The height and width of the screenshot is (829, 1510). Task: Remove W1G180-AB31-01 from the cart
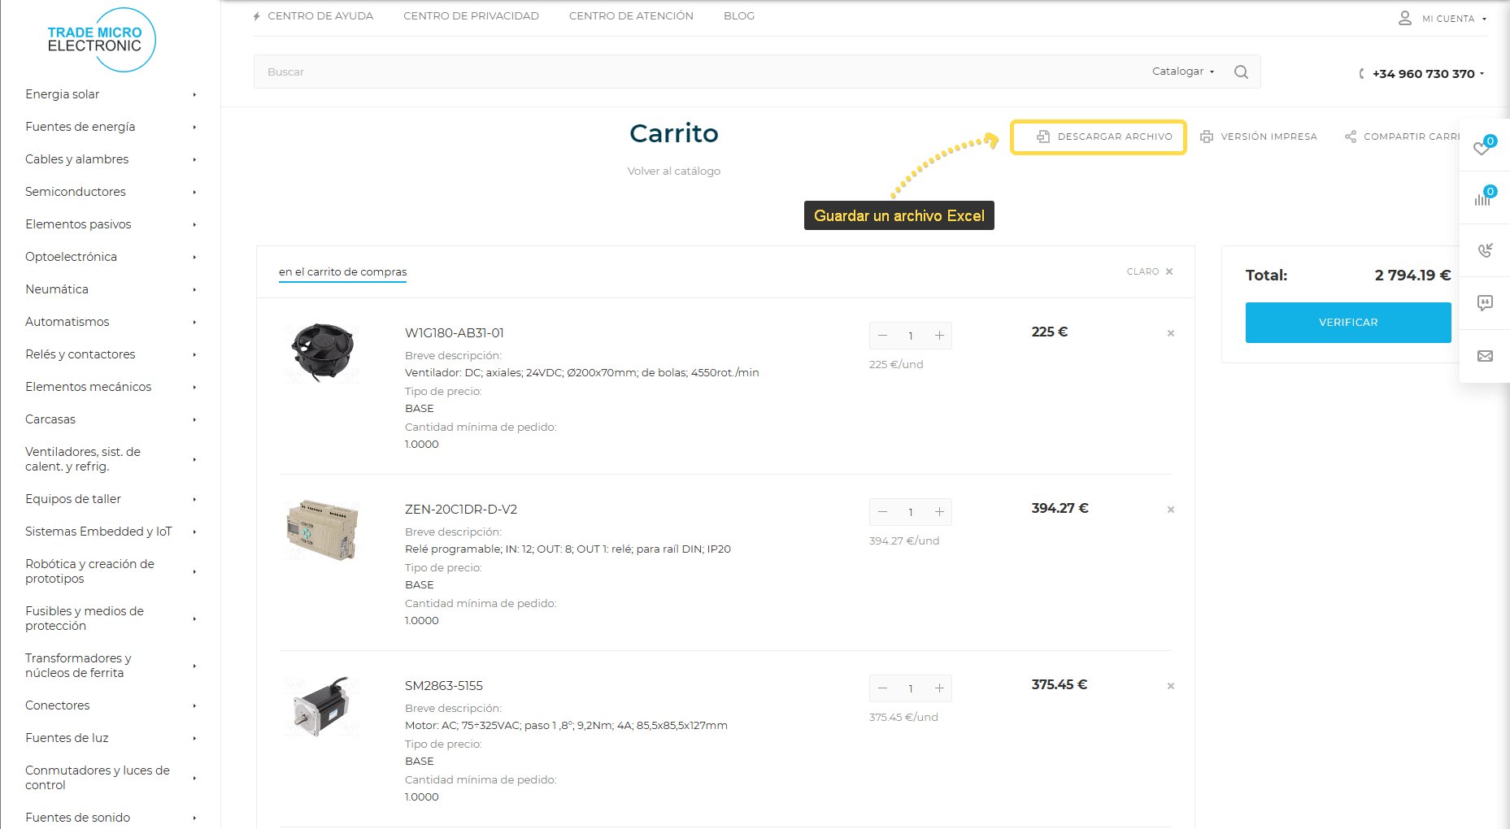click(1171, 333)
